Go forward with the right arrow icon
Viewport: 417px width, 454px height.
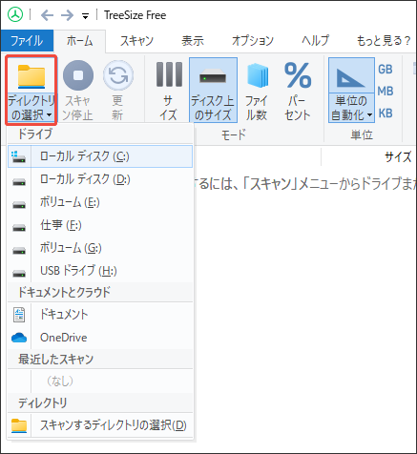[x=67, y=15]
